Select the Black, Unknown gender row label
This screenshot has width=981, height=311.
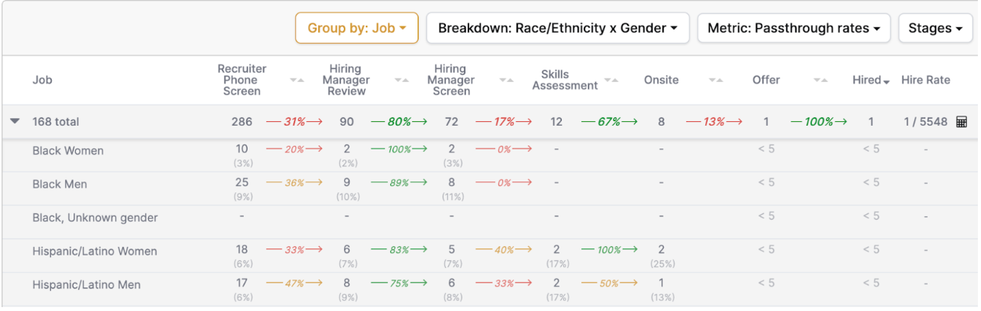(x=96, y=218)
